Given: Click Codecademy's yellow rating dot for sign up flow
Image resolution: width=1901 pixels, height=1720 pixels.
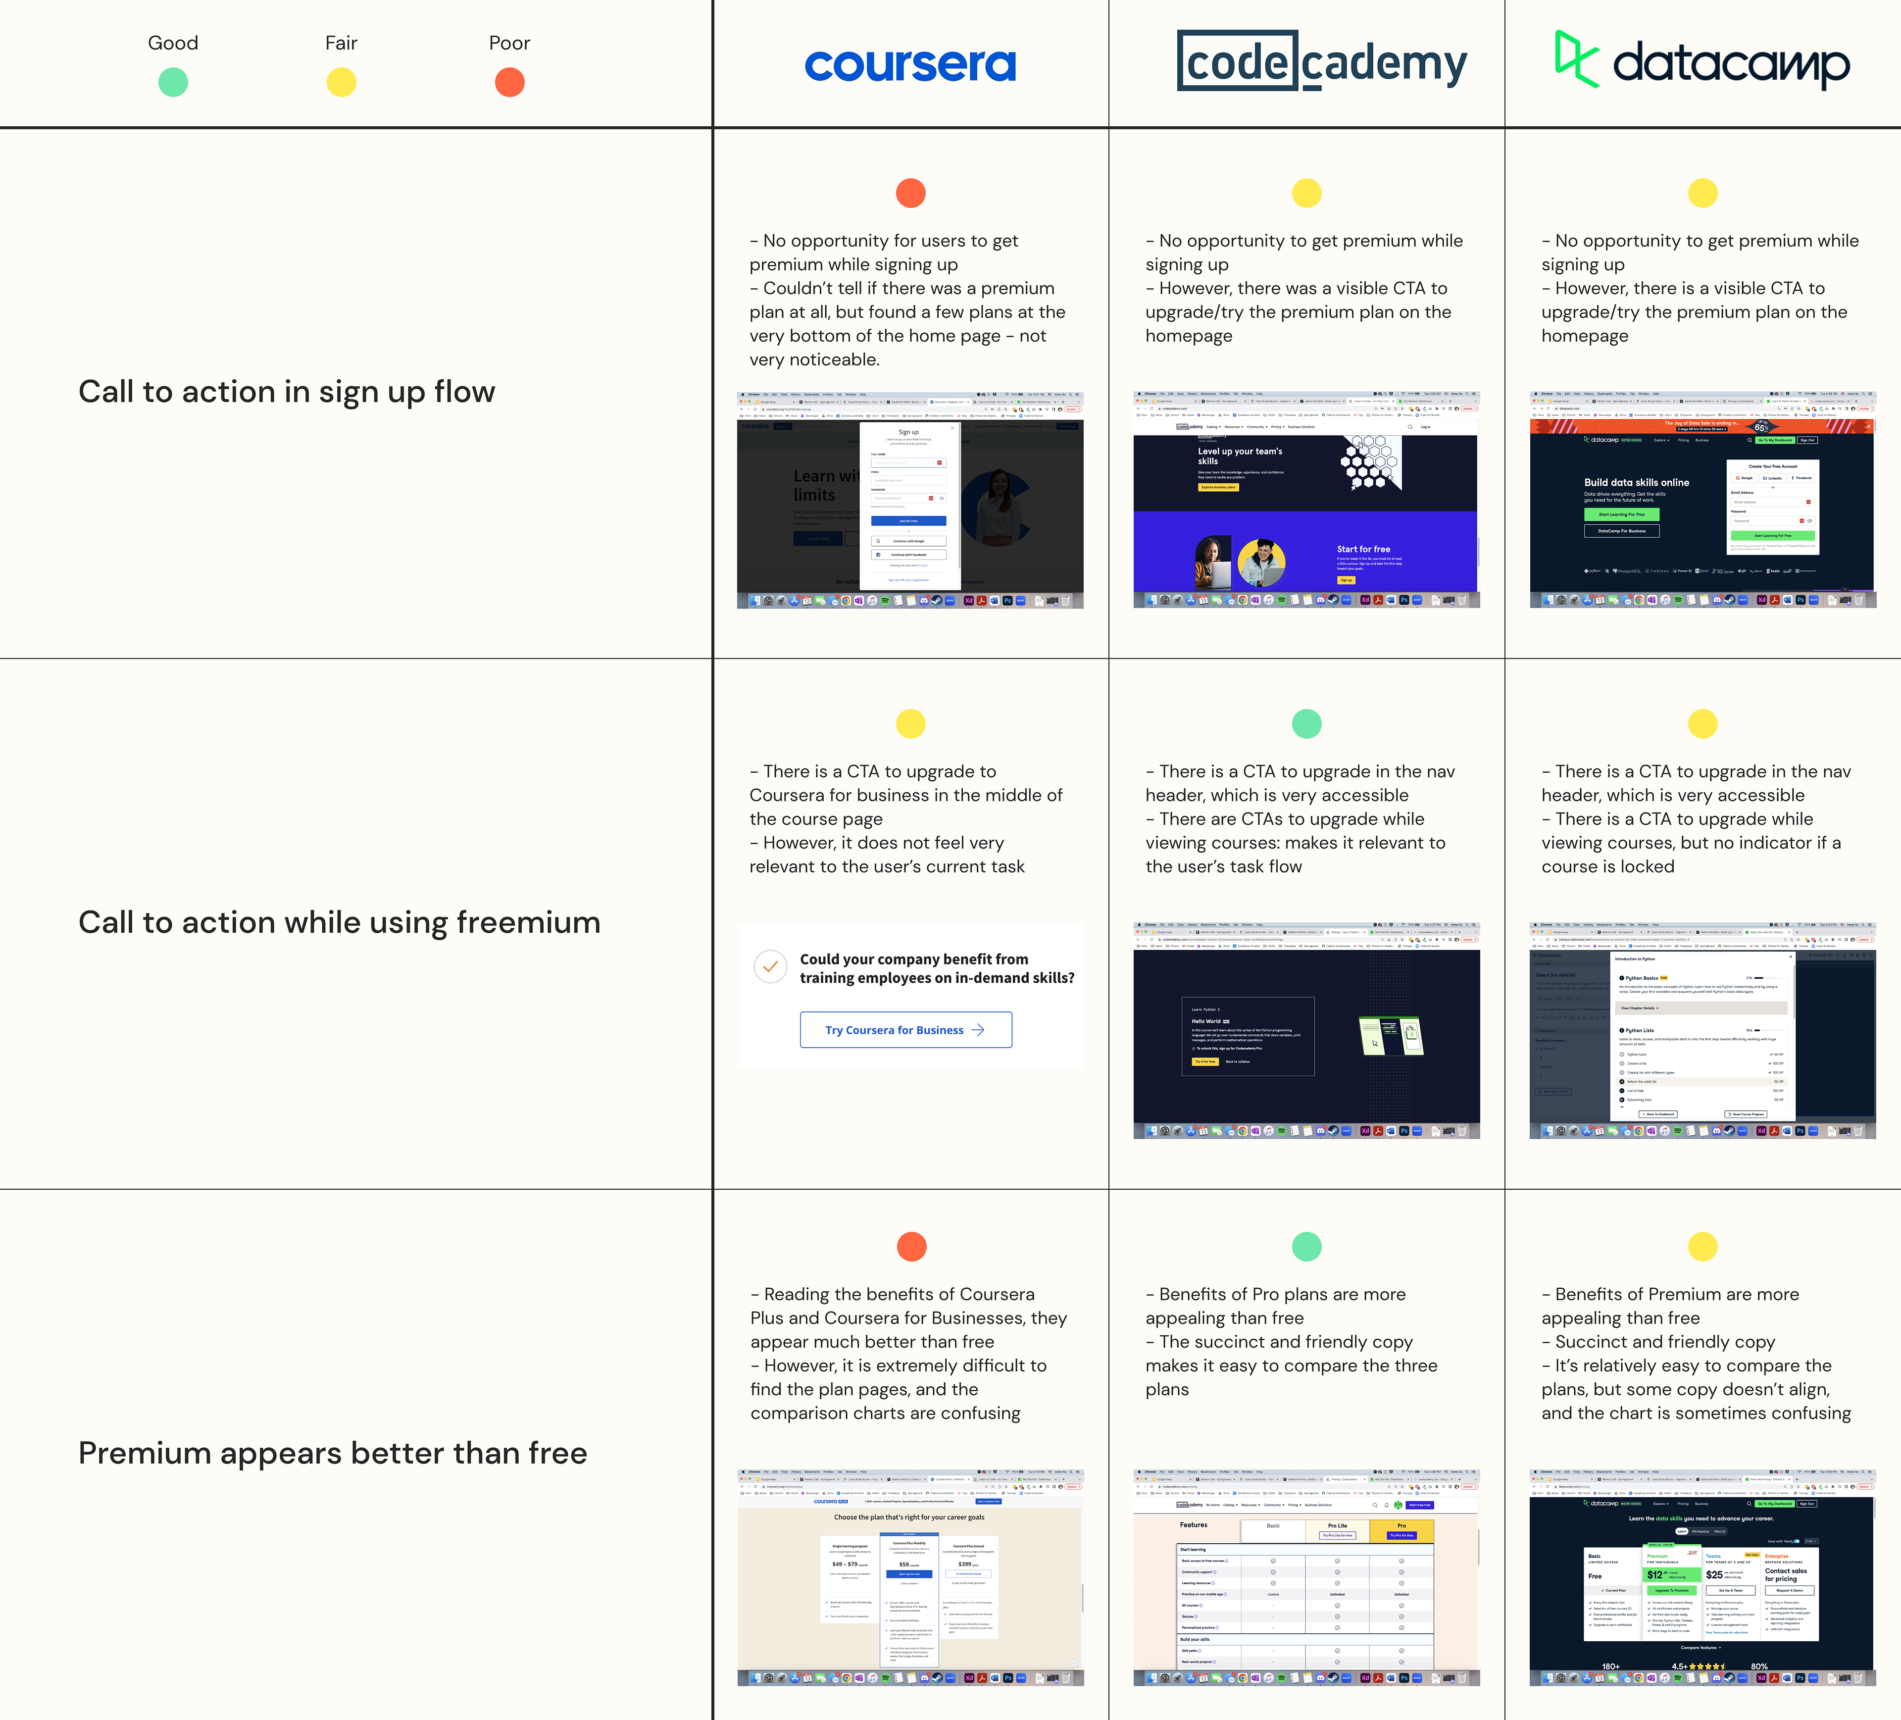Looking at the screenshot, I should click(x=1306, y=193).
